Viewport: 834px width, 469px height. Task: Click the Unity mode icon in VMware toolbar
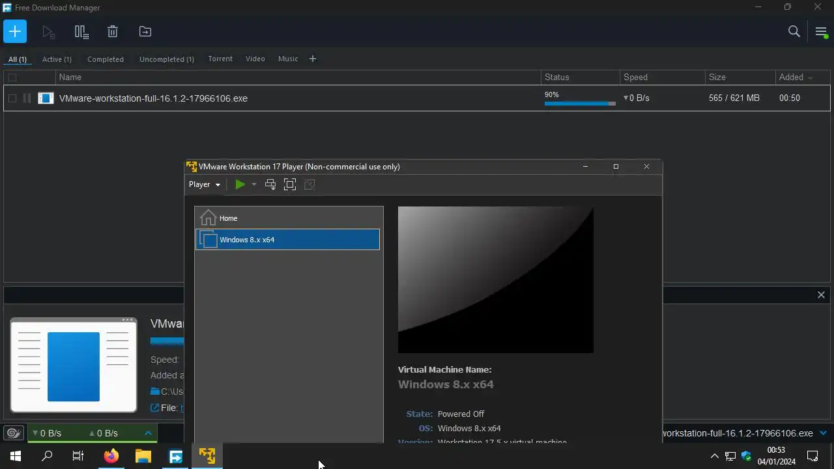click(x=309, y=184)
